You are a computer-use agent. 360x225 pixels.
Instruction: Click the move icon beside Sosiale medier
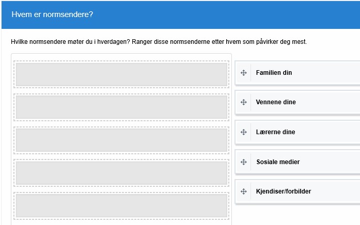pos(244,162)
